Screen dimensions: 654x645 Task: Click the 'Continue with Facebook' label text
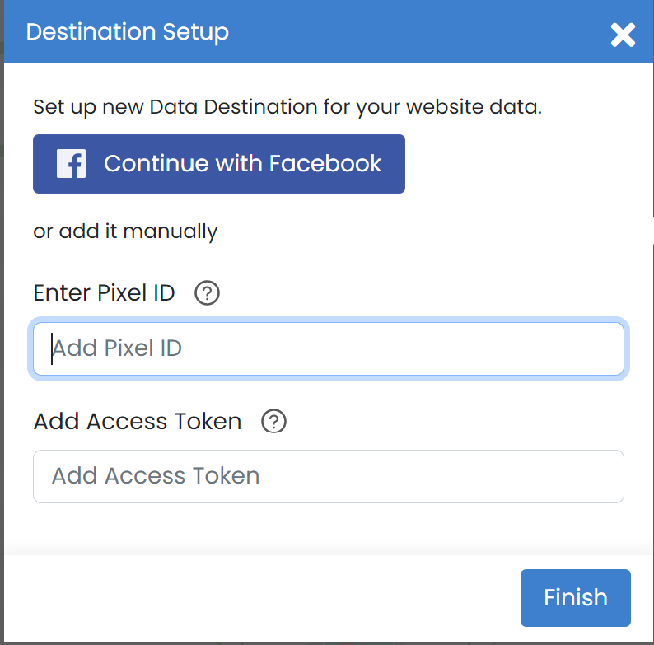click(x=243, y=163)
